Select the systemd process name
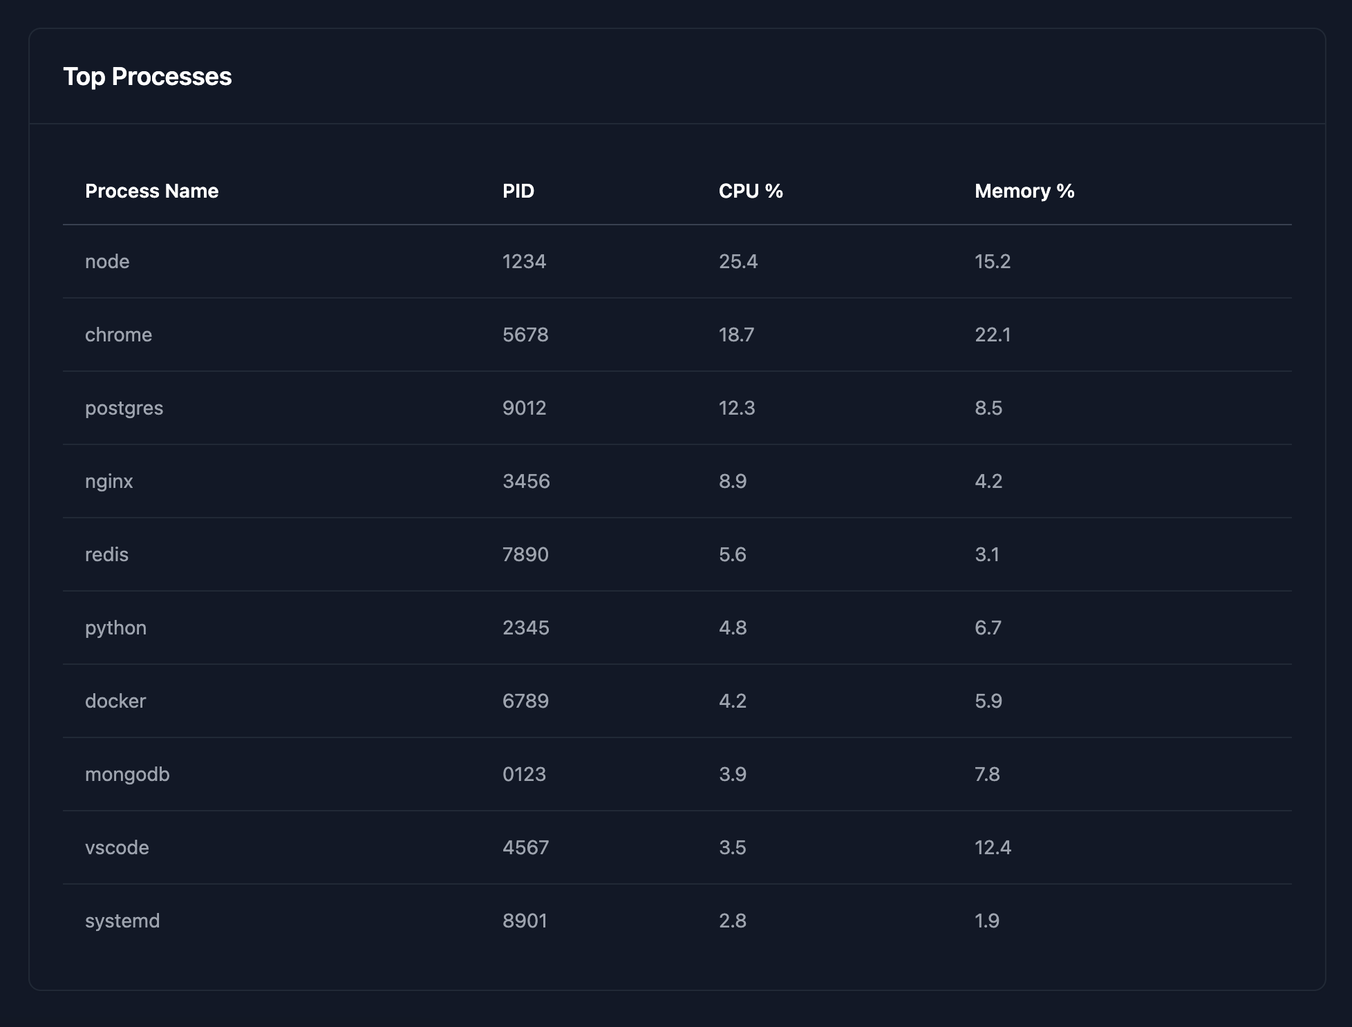Viewport: 1352px width, 1027px height. click(122, 921)
